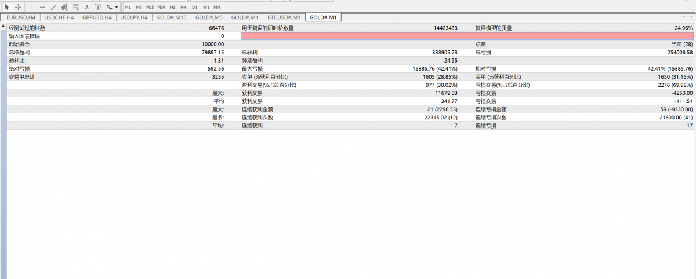The height and width of the screenshot is (279, 696).
Task: Click the profit factor value 1.31
Action: (x=219, y=60)
